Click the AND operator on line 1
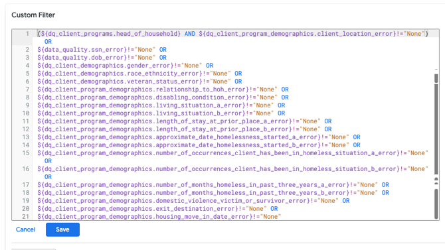The height and width of the screenshot is (250, 445). 190,34
